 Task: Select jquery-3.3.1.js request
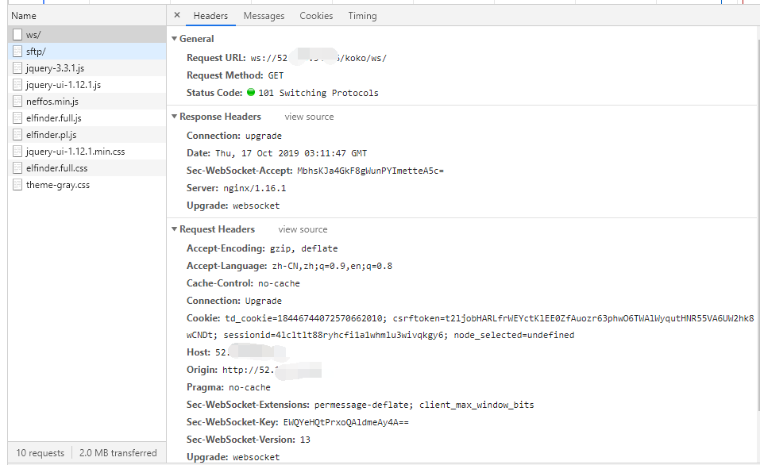(87, 68)
